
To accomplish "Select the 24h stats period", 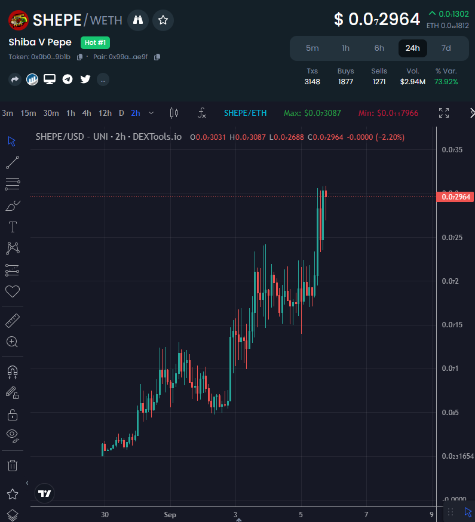I will pyautogui.click(x=413, y=48).
